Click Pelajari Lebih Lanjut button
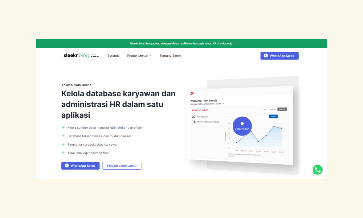363x218 pixels. [x=122, y=166]
